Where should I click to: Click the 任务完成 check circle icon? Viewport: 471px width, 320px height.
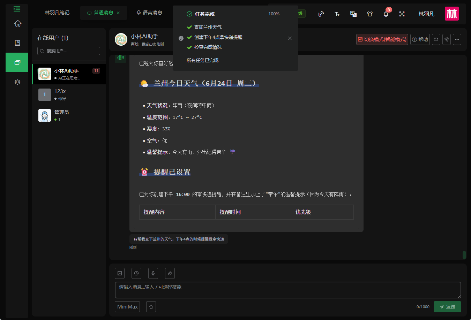[189, 14]
